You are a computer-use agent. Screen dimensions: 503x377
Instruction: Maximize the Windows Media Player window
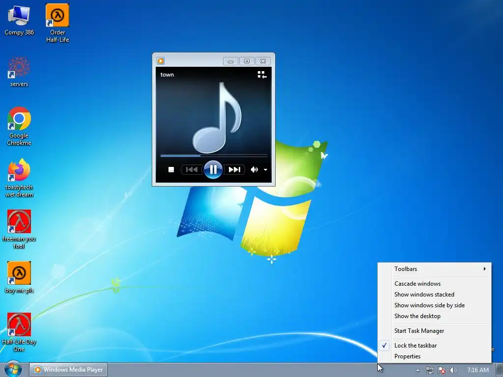tap(247, 61)
